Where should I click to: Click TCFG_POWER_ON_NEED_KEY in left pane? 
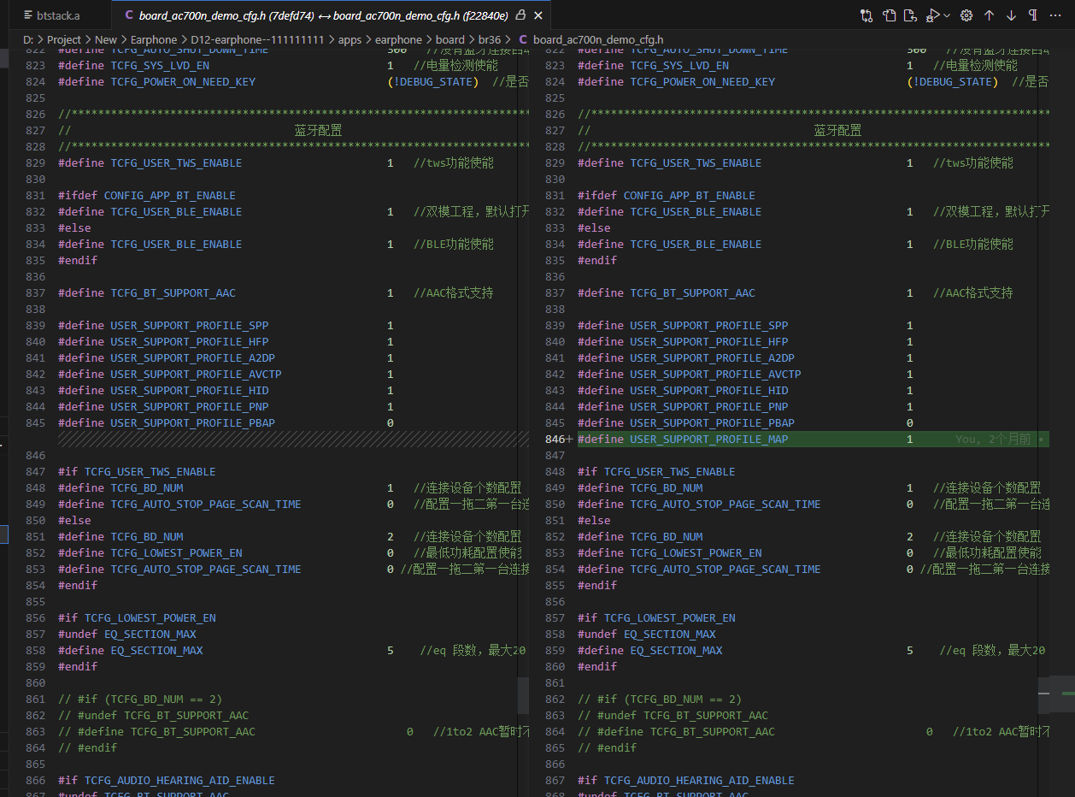[x=183, y=81]
